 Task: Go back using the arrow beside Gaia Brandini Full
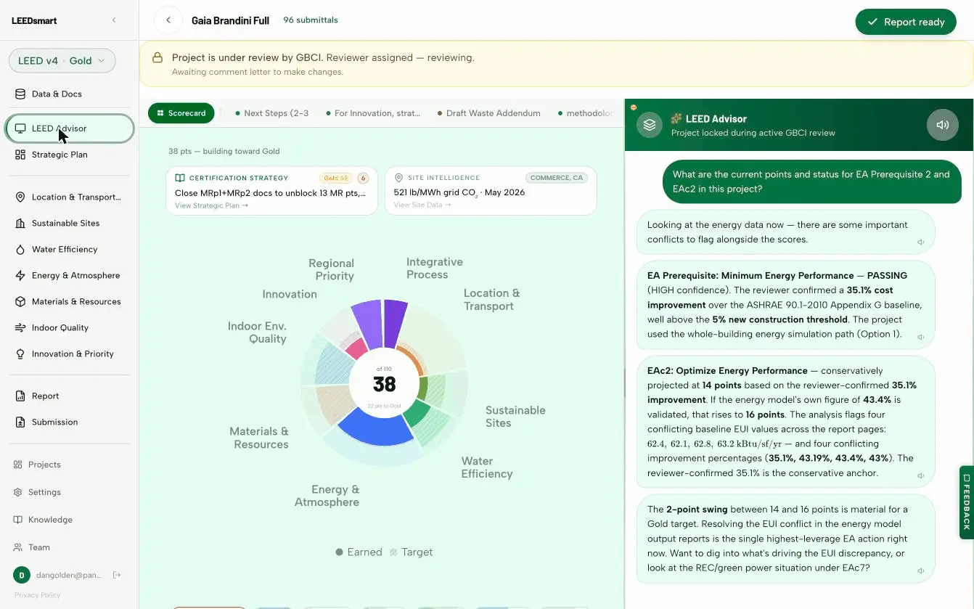[x=168, y=20]
